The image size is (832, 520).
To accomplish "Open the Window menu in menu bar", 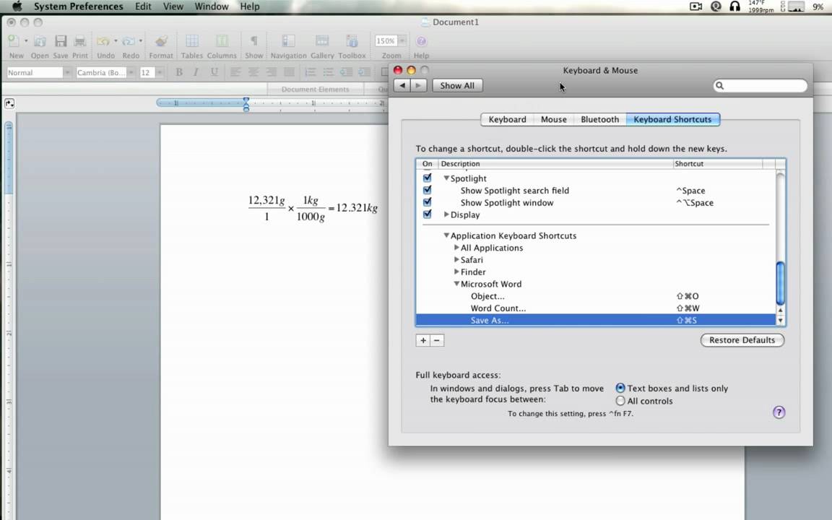I will click(211, 6).
